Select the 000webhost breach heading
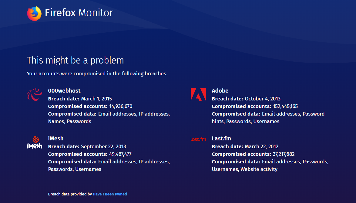The width and height of the screenshot is (356, 203). [64, 91]
